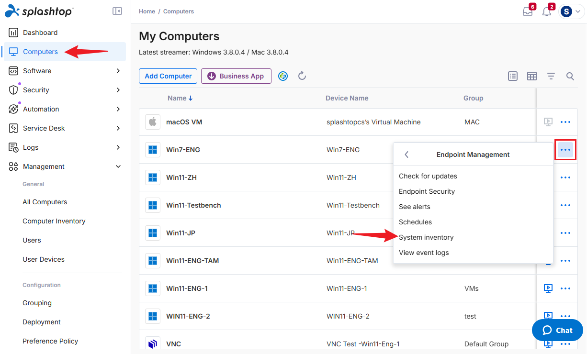
Task: Expand the Automation menu chevron
Action: pos(118,109)
